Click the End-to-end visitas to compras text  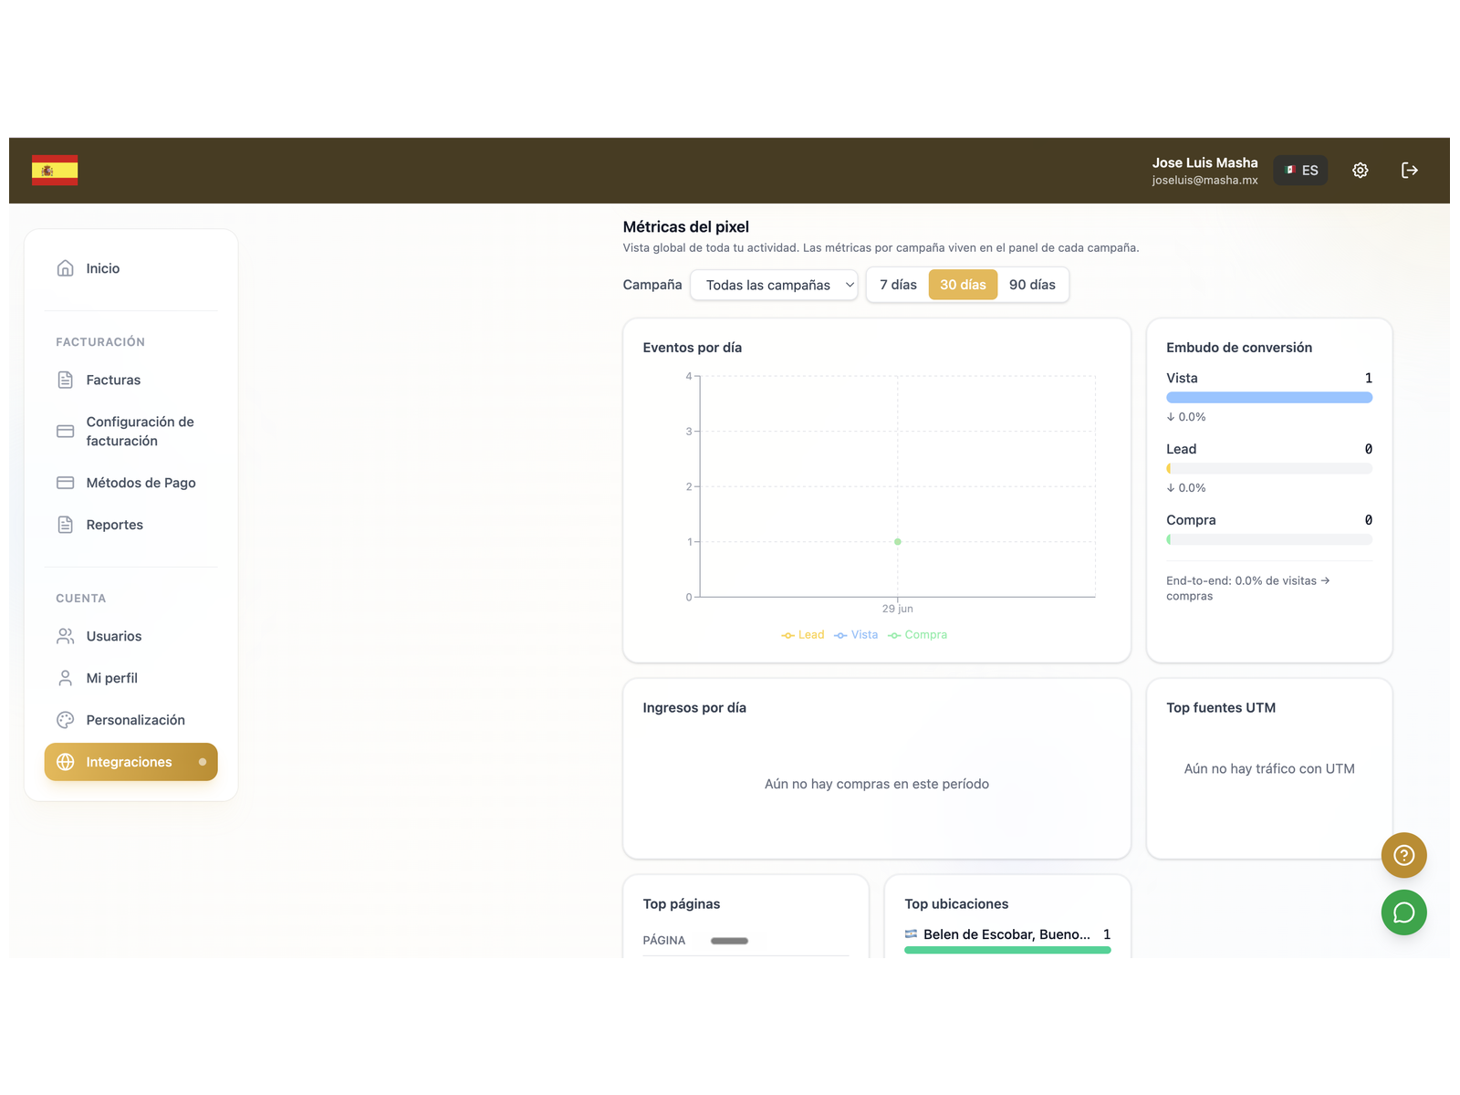click(1247, 589)
